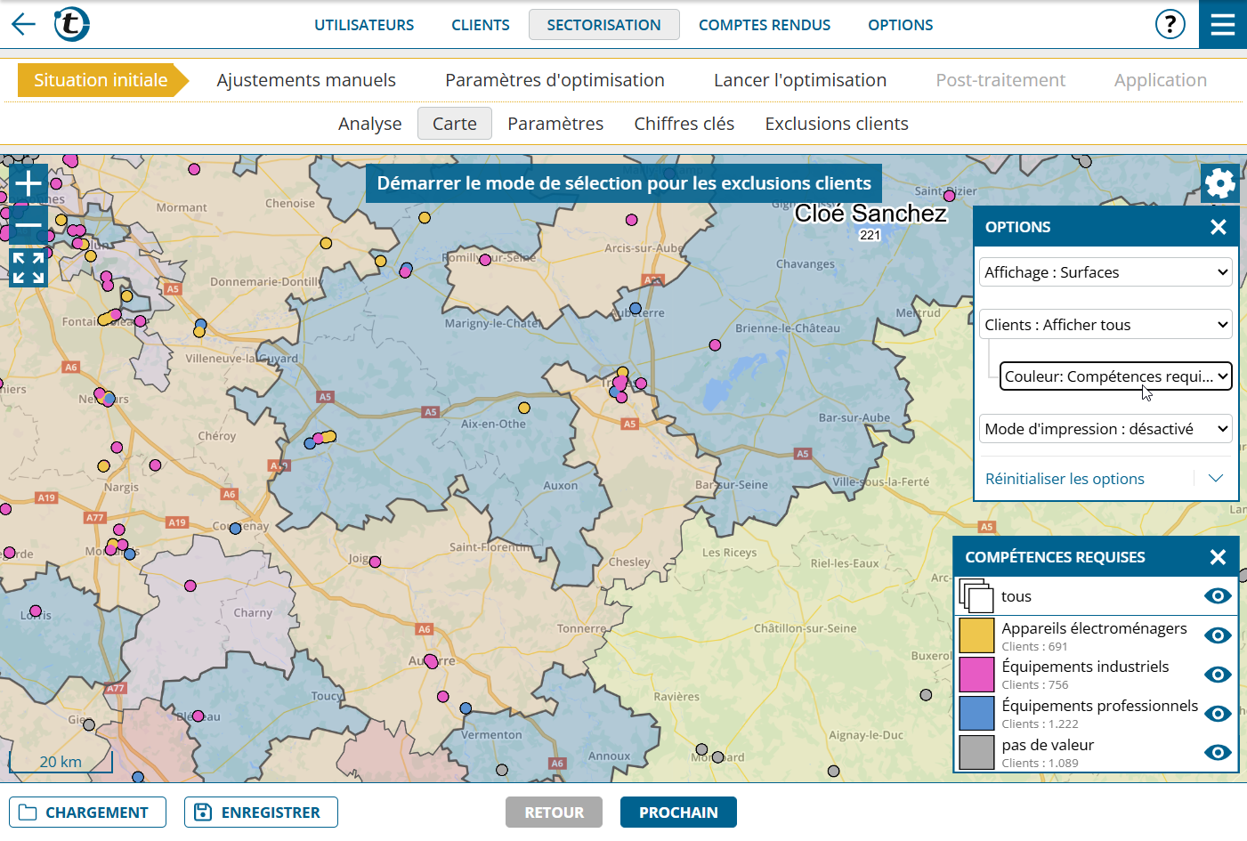
Task: Click the Prochain button
Action: (x=678, y=813)
